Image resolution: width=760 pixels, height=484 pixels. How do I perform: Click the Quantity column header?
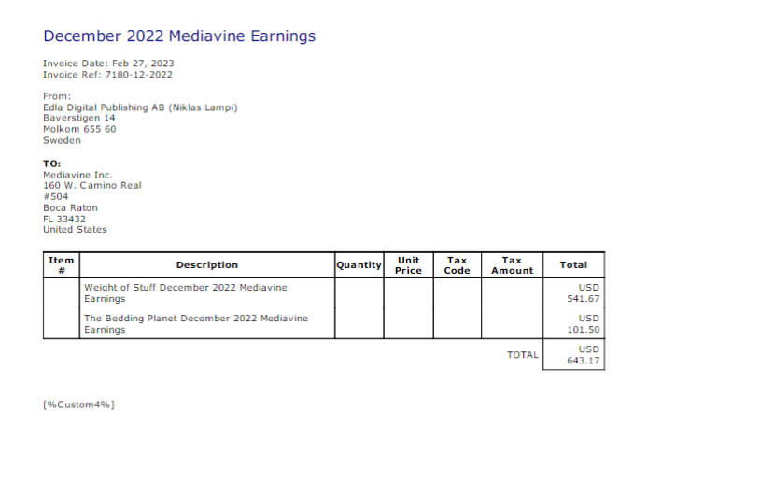359,264
